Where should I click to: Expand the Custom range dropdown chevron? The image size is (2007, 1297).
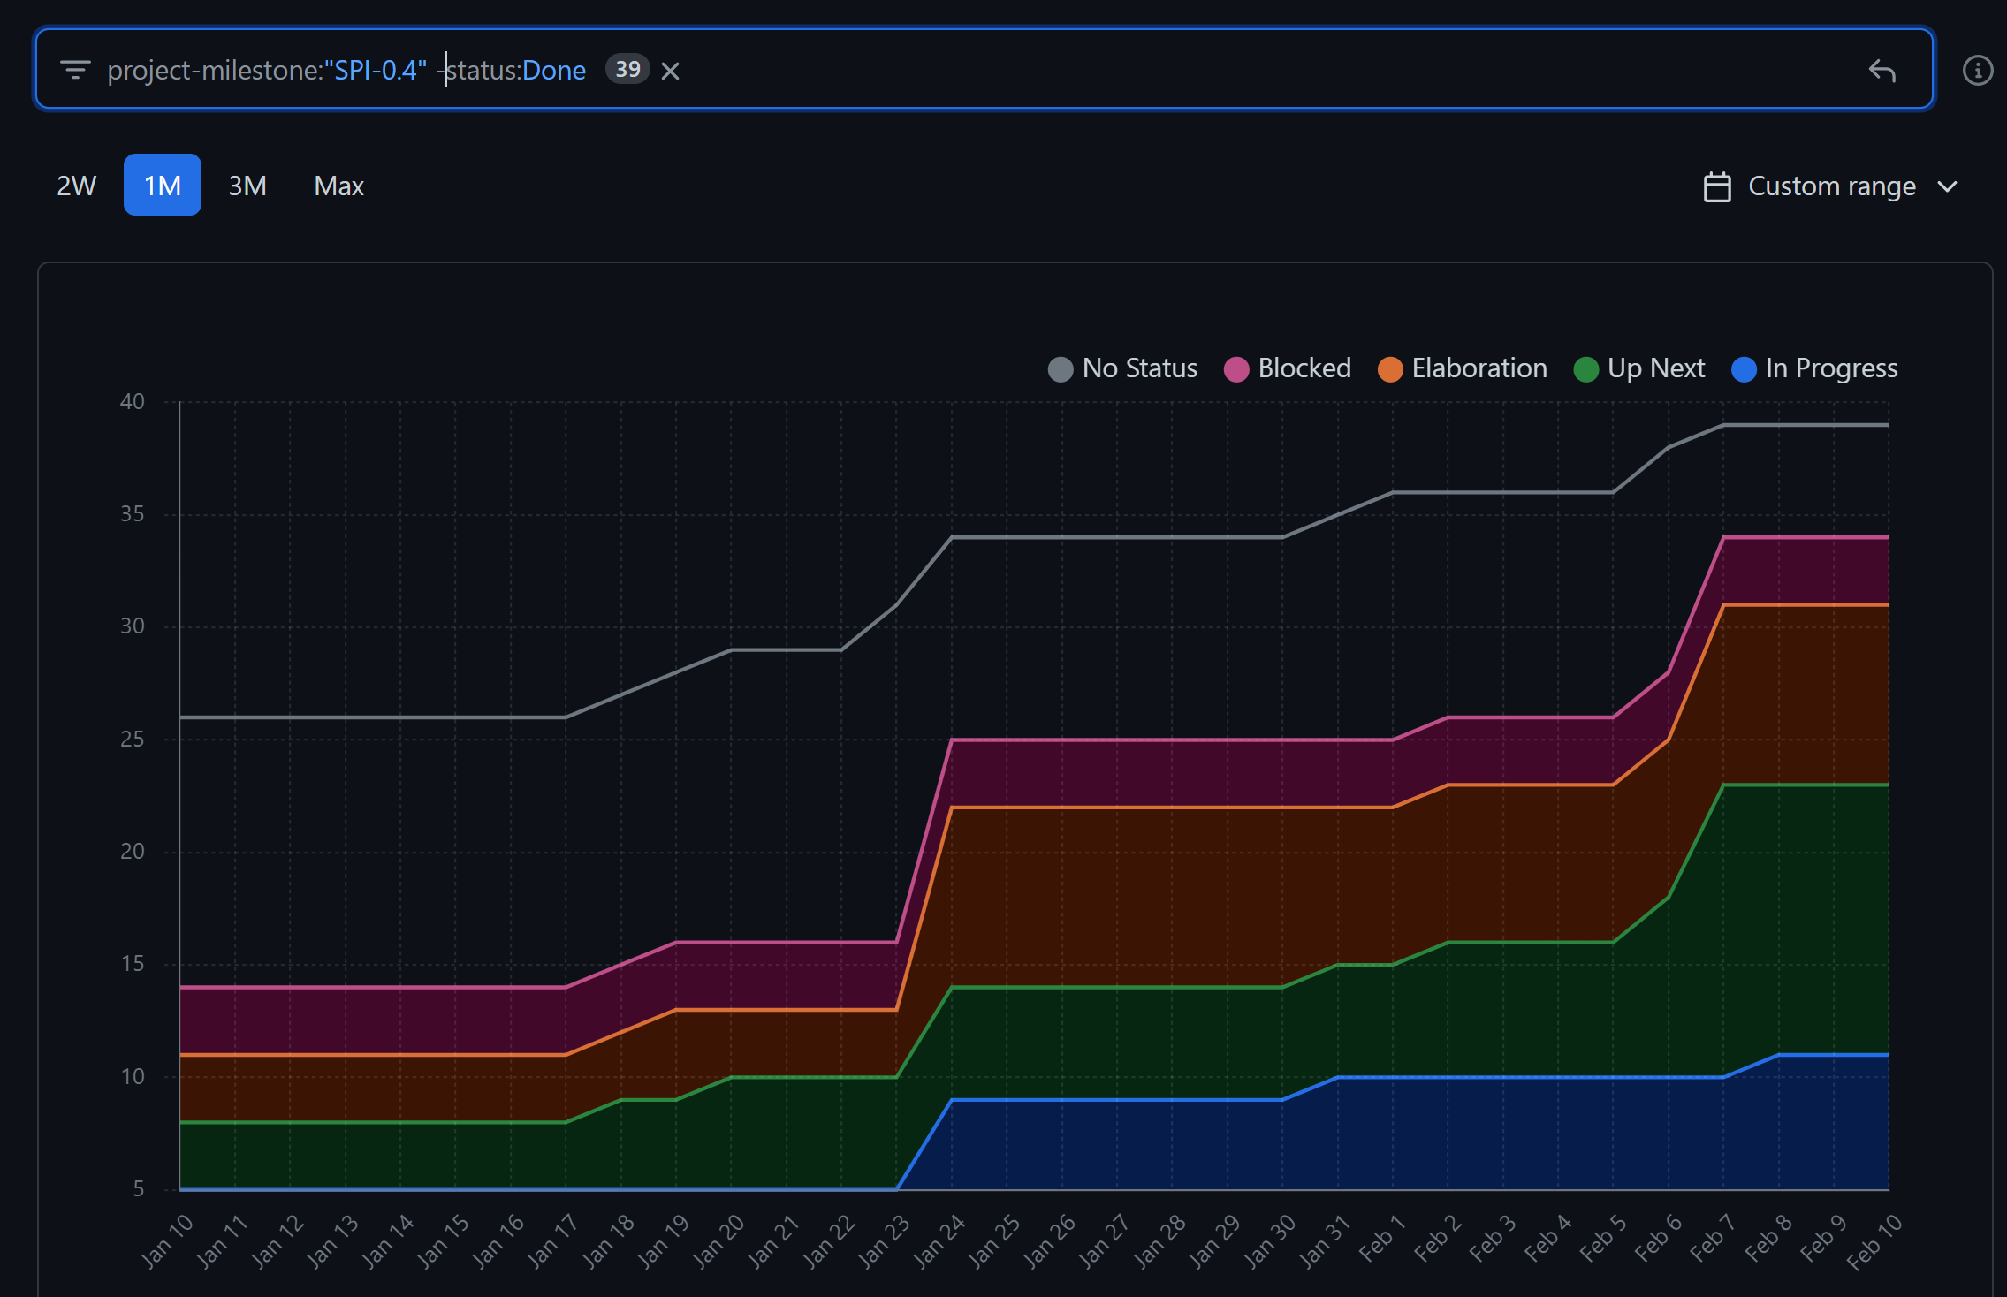[x=1948, y=186]
